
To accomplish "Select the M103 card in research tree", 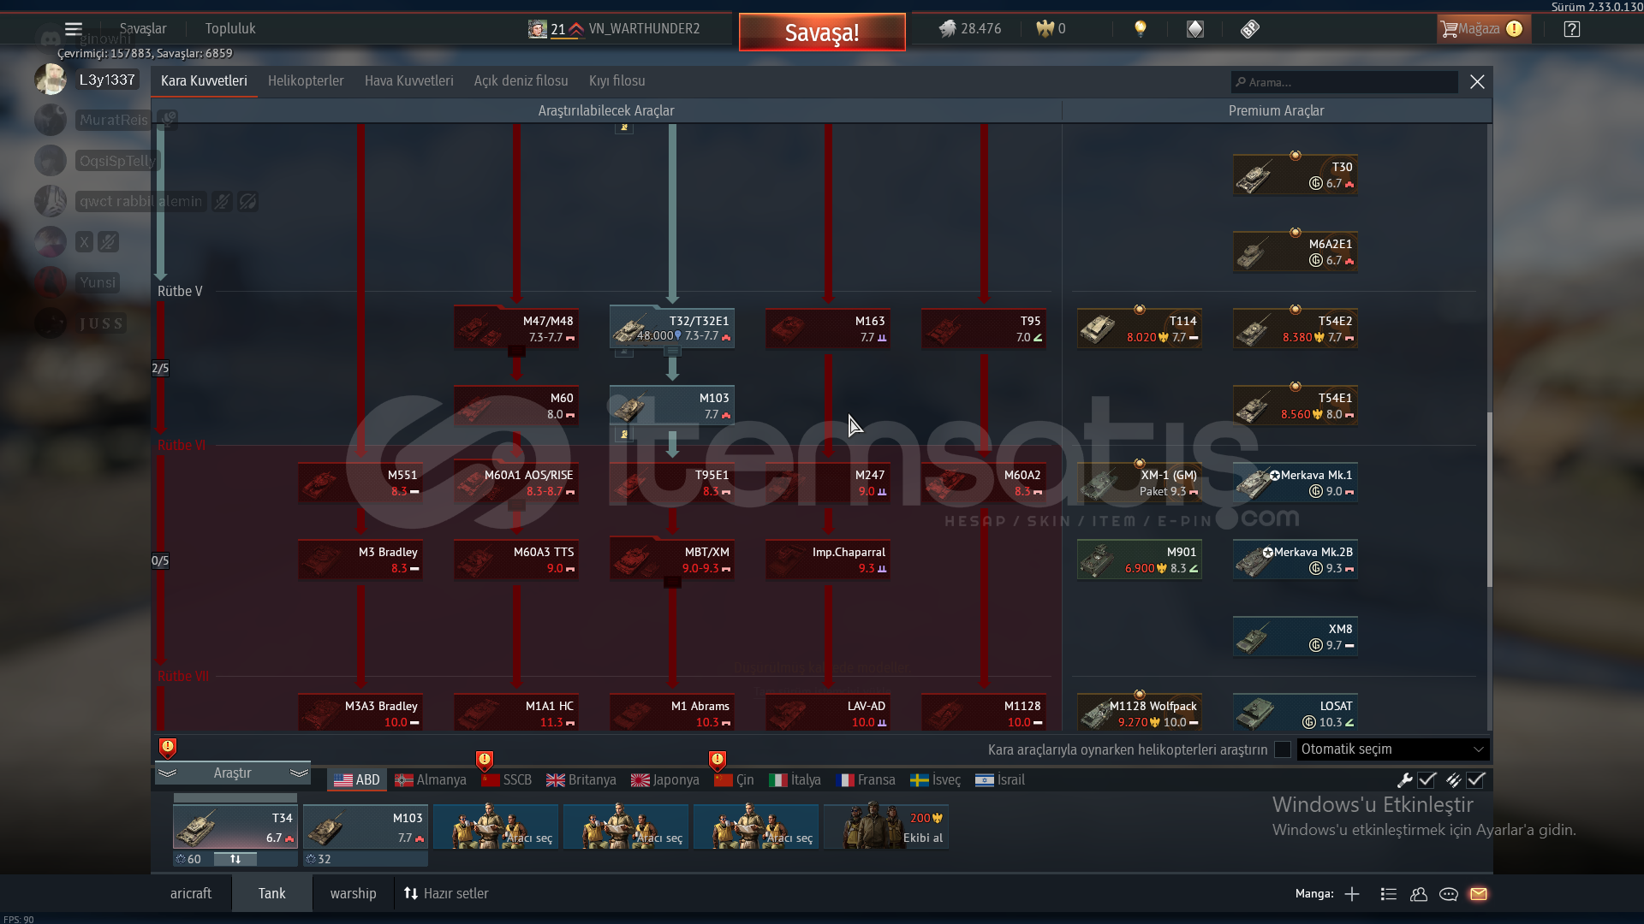I will tap(672, 405).
